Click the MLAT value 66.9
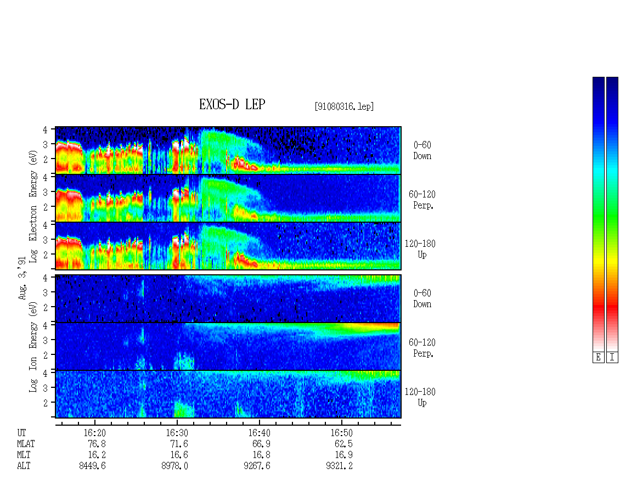620x480 pixels. [261, 444]
